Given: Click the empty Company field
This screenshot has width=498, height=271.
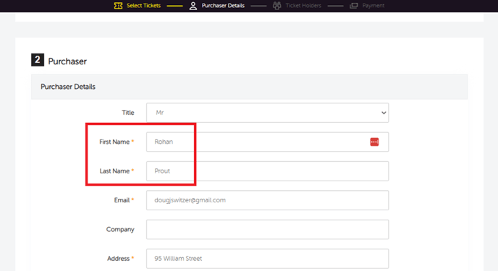Looking at the screenshot, I should tap(267, 229).
